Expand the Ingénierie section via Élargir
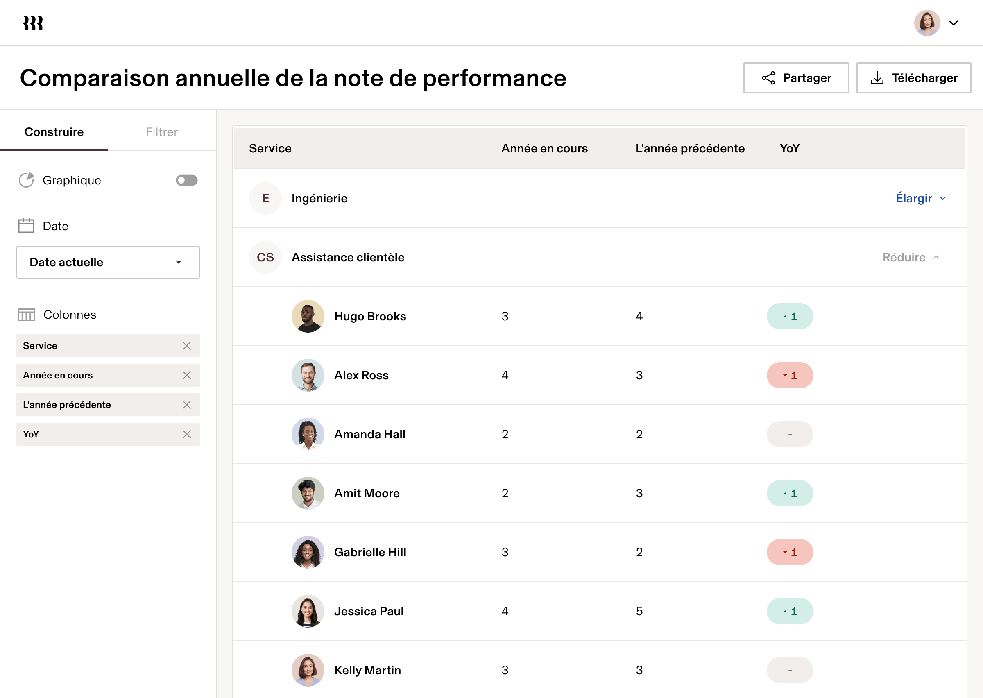Viewport: 983px width, 698px height. [x=915, y=198]
